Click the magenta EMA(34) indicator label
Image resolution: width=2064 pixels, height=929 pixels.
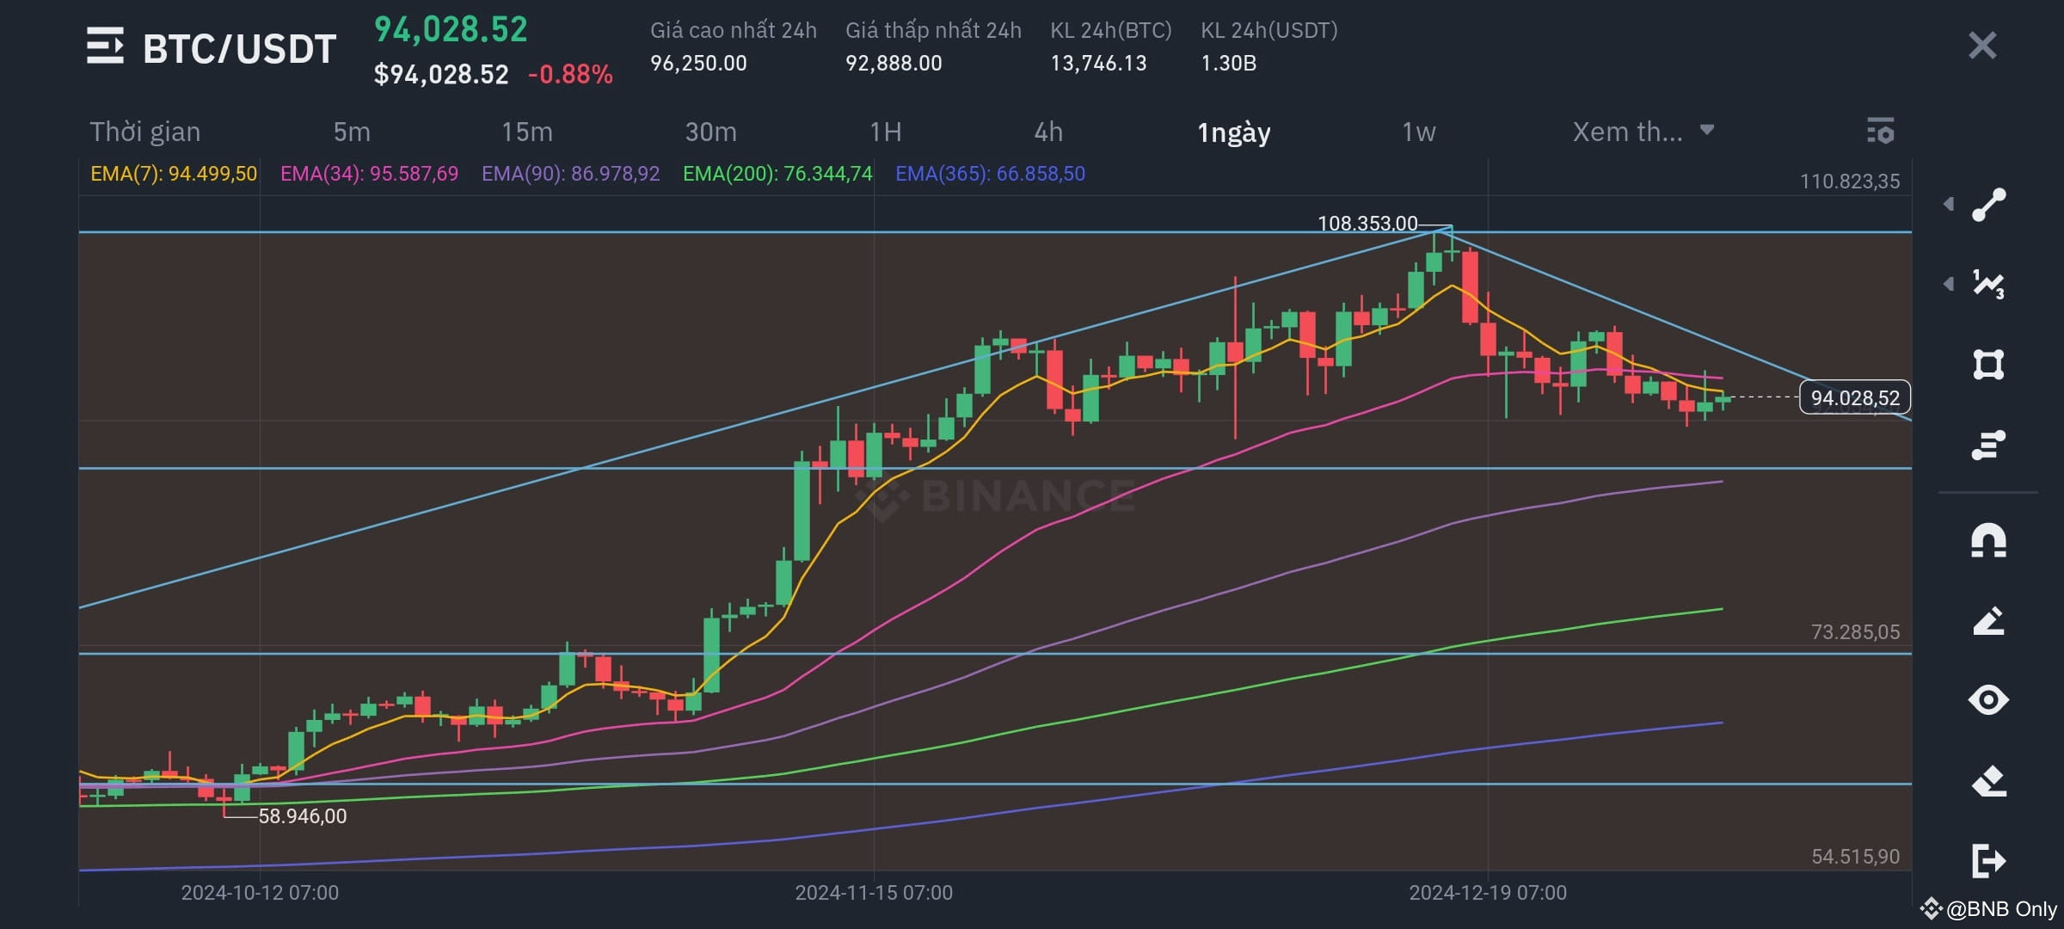coord(369,174)
